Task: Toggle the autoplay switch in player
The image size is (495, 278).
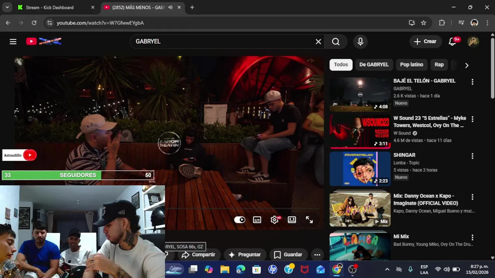Action: (x=240, y=220)
